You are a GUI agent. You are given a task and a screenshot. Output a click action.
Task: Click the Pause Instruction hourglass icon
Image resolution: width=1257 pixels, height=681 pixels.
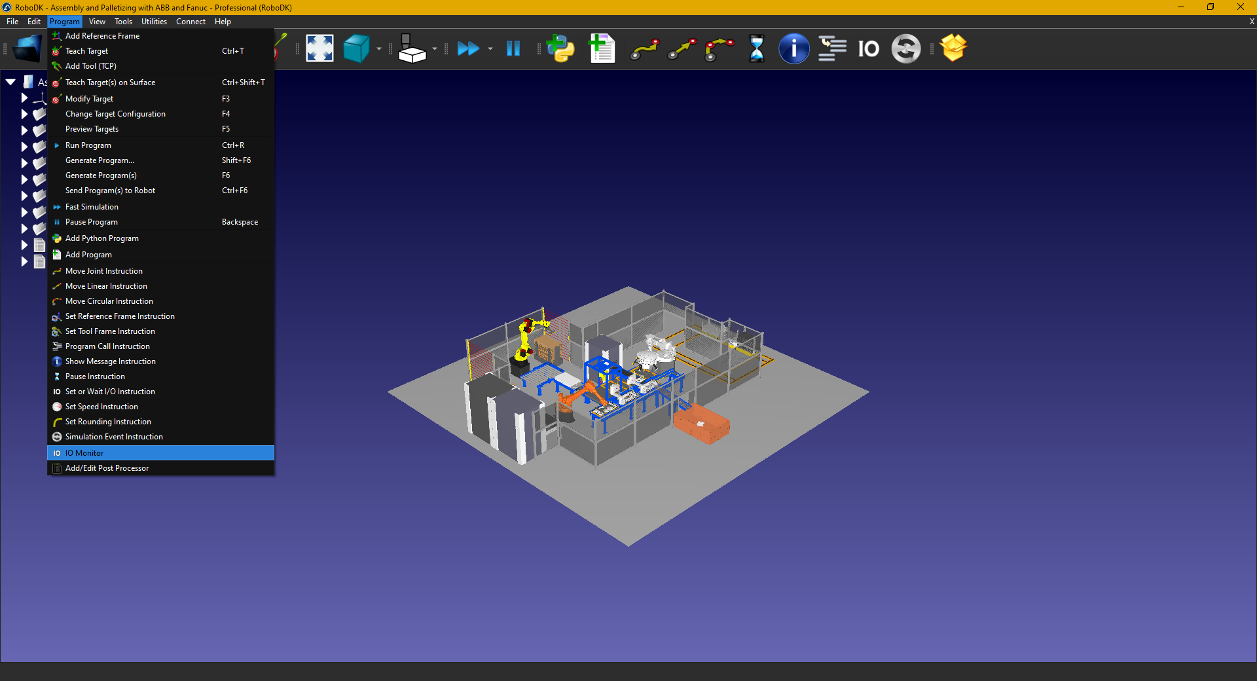[x=756, y=48]
